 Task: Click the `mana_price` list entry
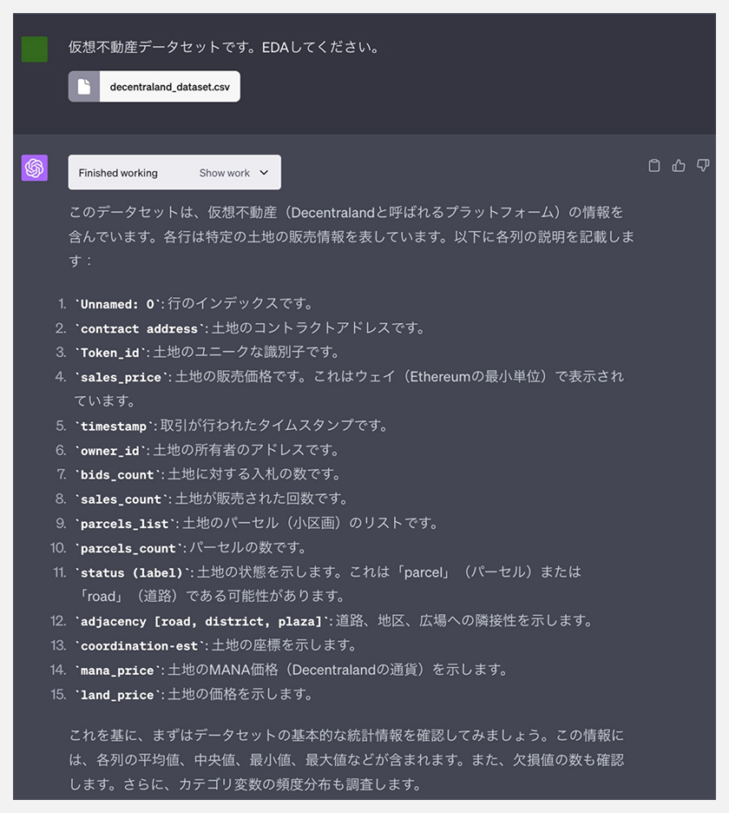pyautogui.click(x=291, y=670)
